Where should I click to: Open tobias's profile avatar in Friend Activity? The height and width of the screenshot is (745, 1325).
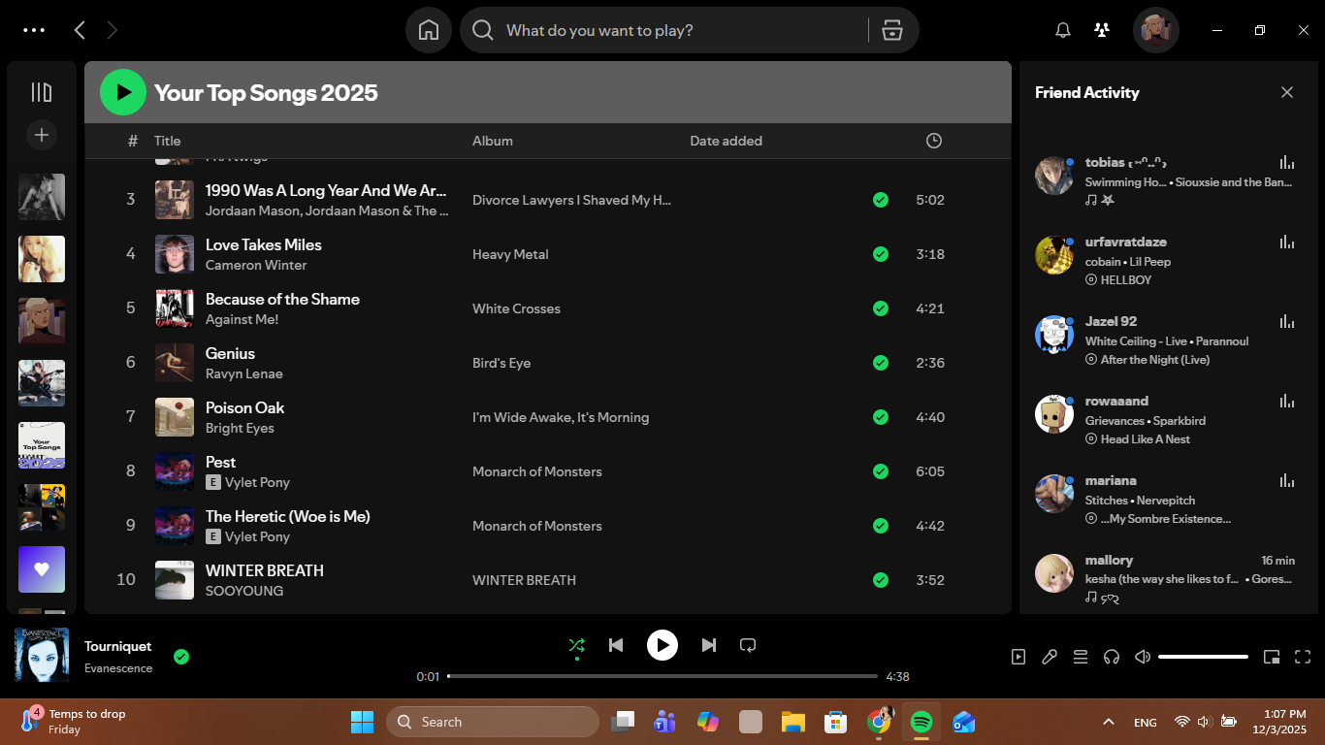tap(1054, 176)
